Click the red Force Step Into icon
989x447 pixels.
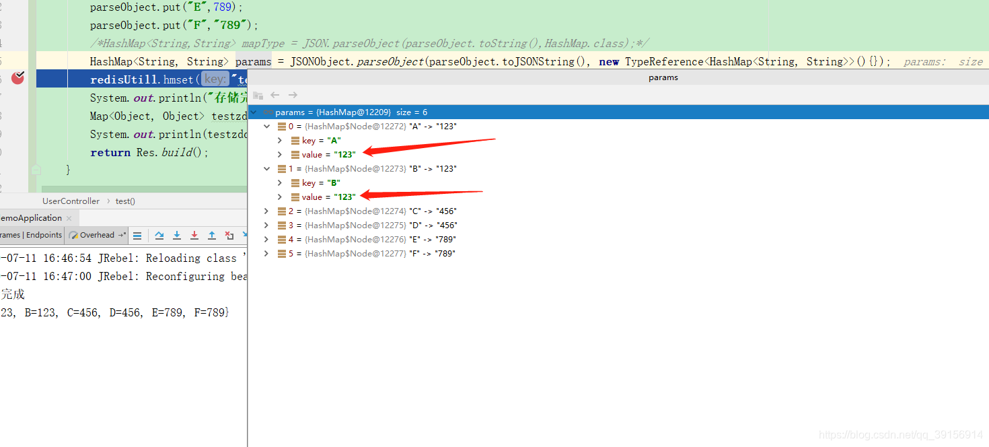click(x=194, y=236)
